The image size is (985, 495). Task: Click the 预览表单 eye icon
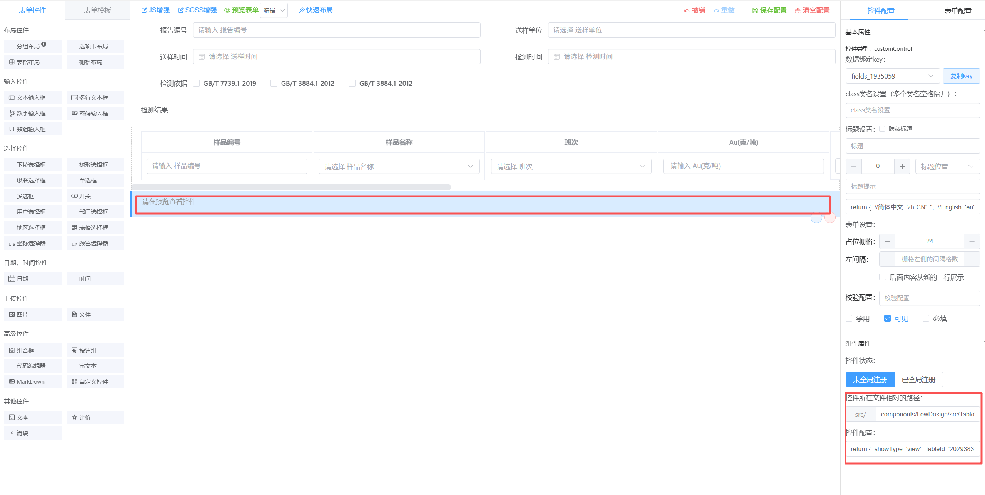[x=227, y=10]
